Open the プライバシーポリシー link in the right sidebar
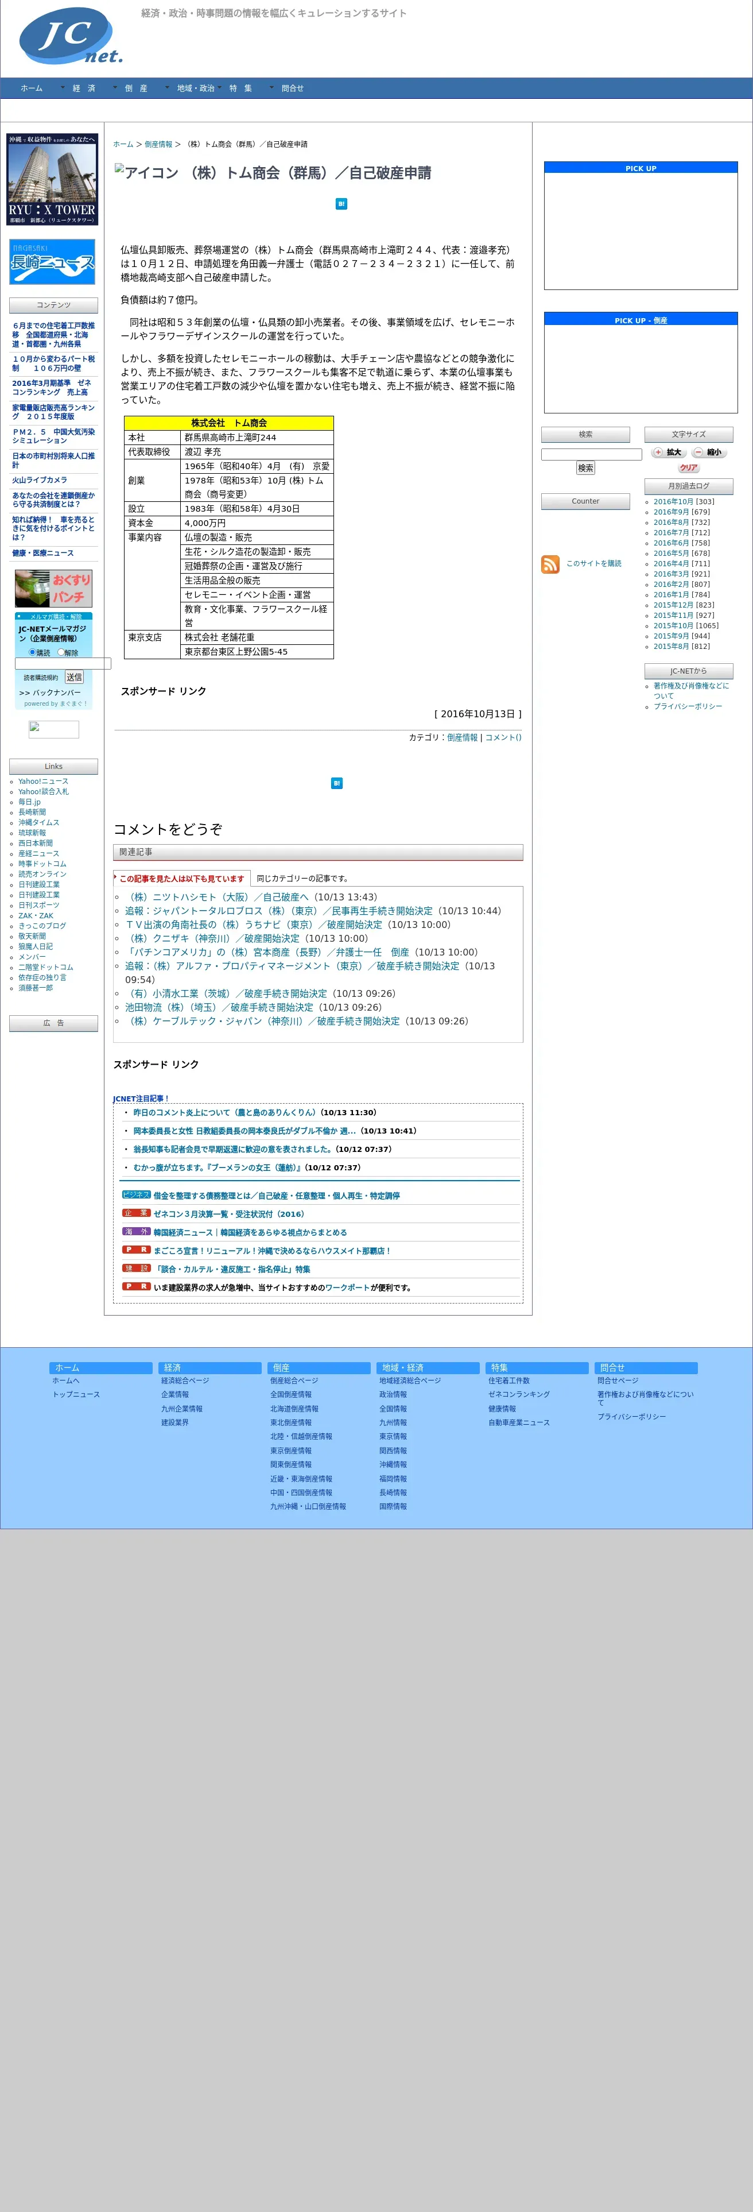 tap(688, 707)
